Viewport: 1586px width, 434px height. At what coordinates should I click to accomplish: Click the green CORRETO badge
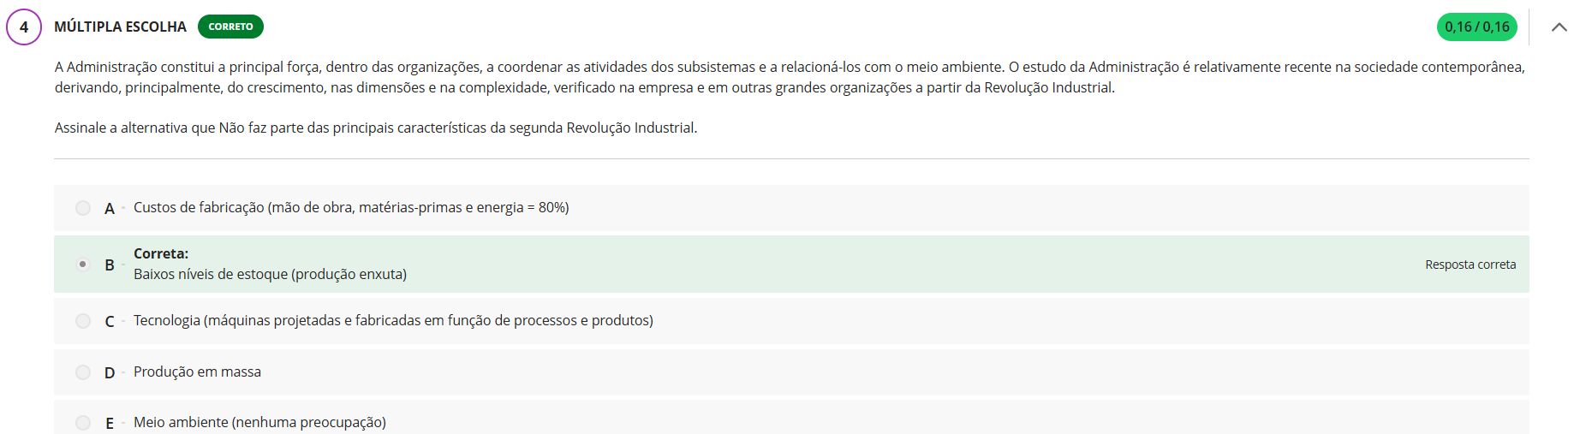pos(230,27)
